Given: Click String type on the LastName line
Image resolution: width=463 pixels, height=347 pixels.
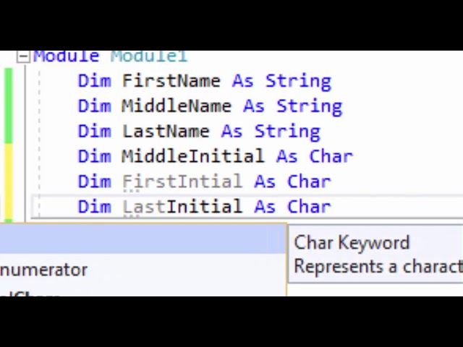Looking at the screenshot, I should click(287, 132).
